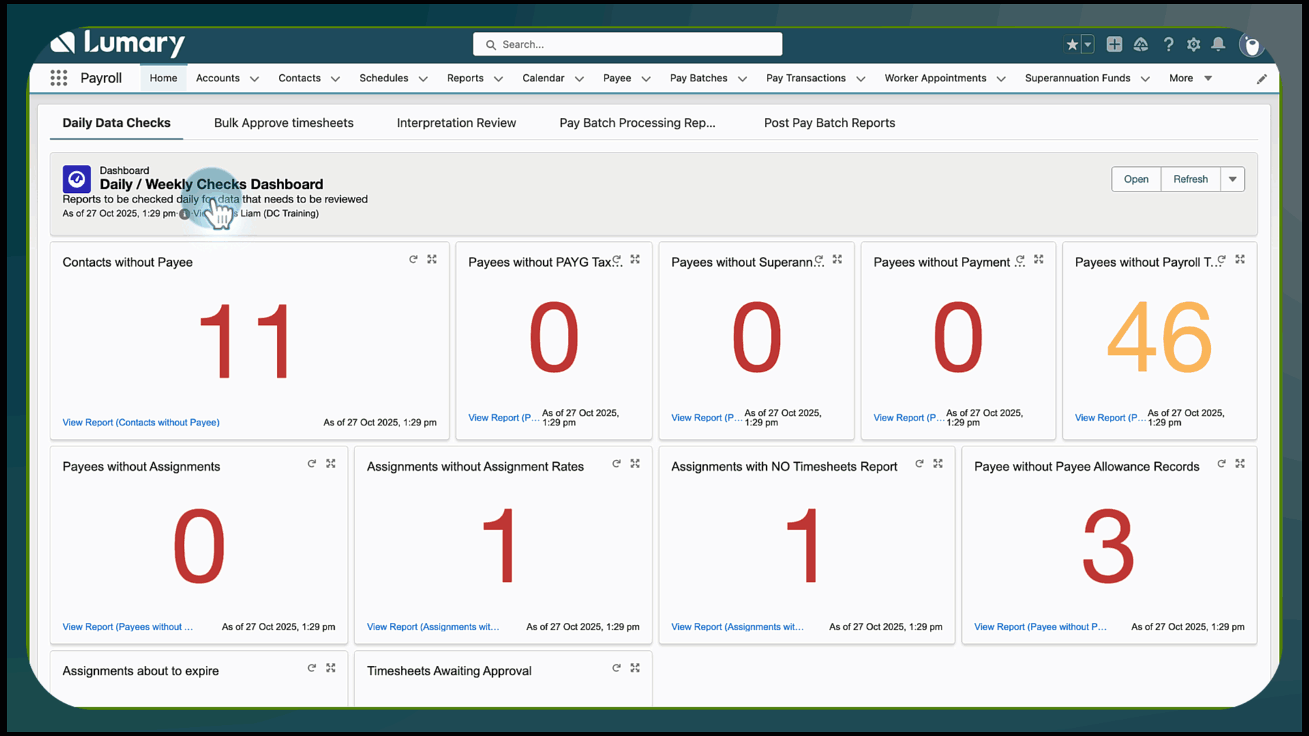Switch to the Post Pay Batch Reports tab

[x=829, y=123]
